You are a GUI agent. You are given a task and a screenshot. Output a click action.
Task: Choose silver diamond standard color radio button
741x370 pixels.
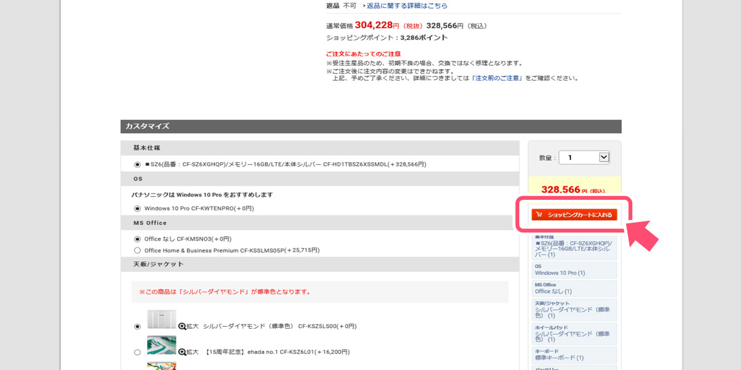click(137, 326)
